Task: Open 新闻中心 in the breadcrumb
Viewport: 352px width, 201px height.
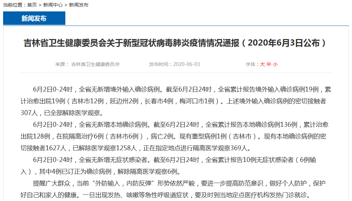Action: pyautogui.click(x=53, y=5)
